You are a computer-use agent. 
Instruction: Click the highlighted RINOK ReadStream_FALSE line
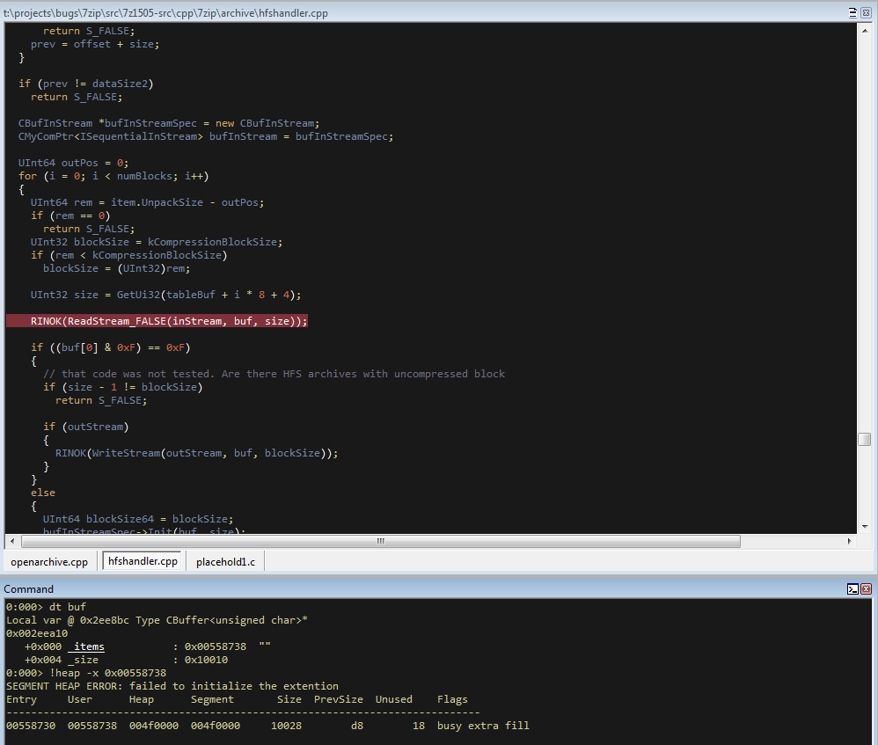[x=169, y=321]
